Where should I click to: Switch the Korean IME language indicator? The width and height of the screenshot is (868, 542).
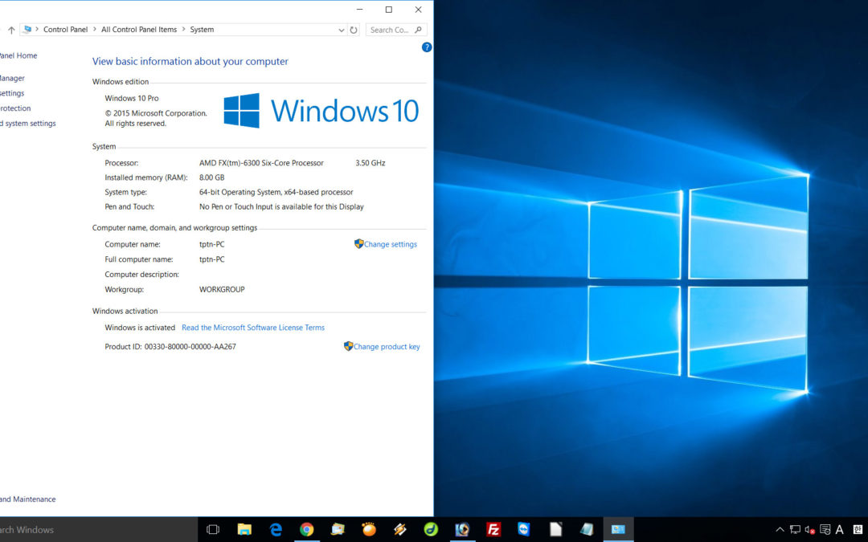click(856, 530)
